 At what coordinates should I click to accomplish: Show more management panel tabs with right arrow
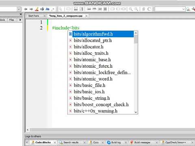[20, 20]
